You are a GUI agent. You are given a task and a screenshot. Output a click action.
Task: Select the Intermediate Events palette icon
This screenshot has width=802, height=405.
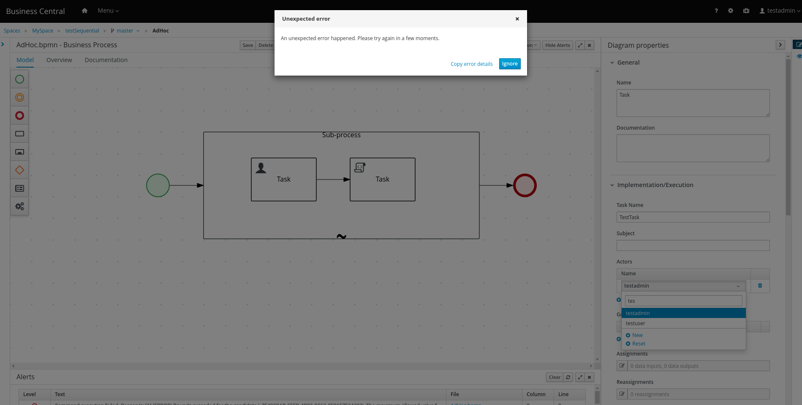pos(19,97)
